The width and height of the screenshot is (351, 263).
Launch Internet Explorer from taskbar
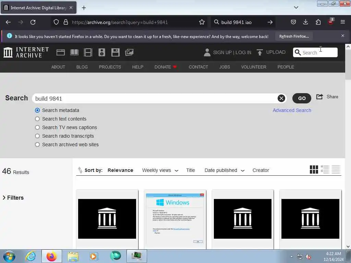tap(31, 256)
